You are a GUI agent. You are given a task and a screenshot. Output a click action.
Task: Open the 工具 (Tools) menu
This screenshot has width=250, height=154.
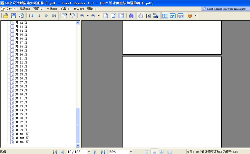coord(65,9)
